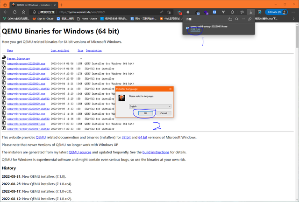Image resolution: width=299 pixels, height=202 pixels.
Task: Open the build instructions link
Action: point(156,152)
